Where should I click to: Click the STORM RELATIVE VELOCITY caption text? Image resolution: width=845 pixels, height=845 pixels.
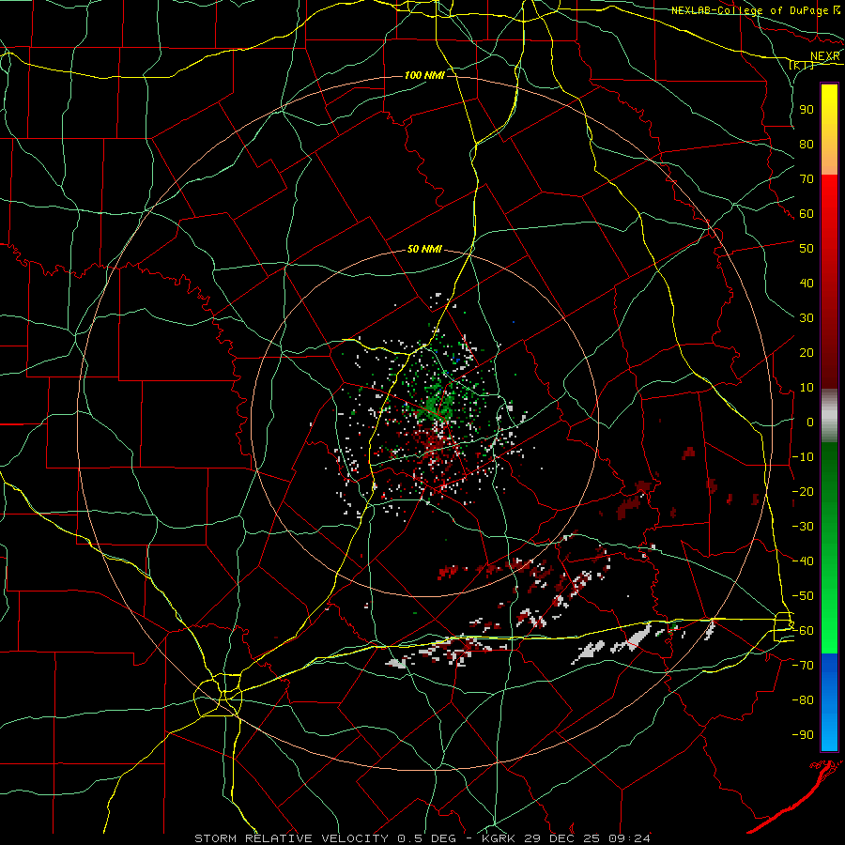291,838
